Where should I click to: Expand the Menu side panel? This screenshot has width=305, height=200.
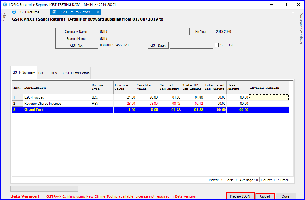[x=4, y=17]
